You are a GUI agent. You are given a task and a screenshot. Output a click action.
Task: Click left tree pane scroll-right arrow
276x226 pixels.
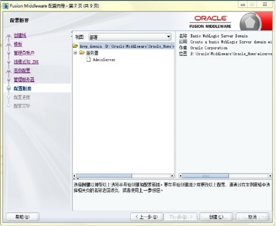pos(172,176)
